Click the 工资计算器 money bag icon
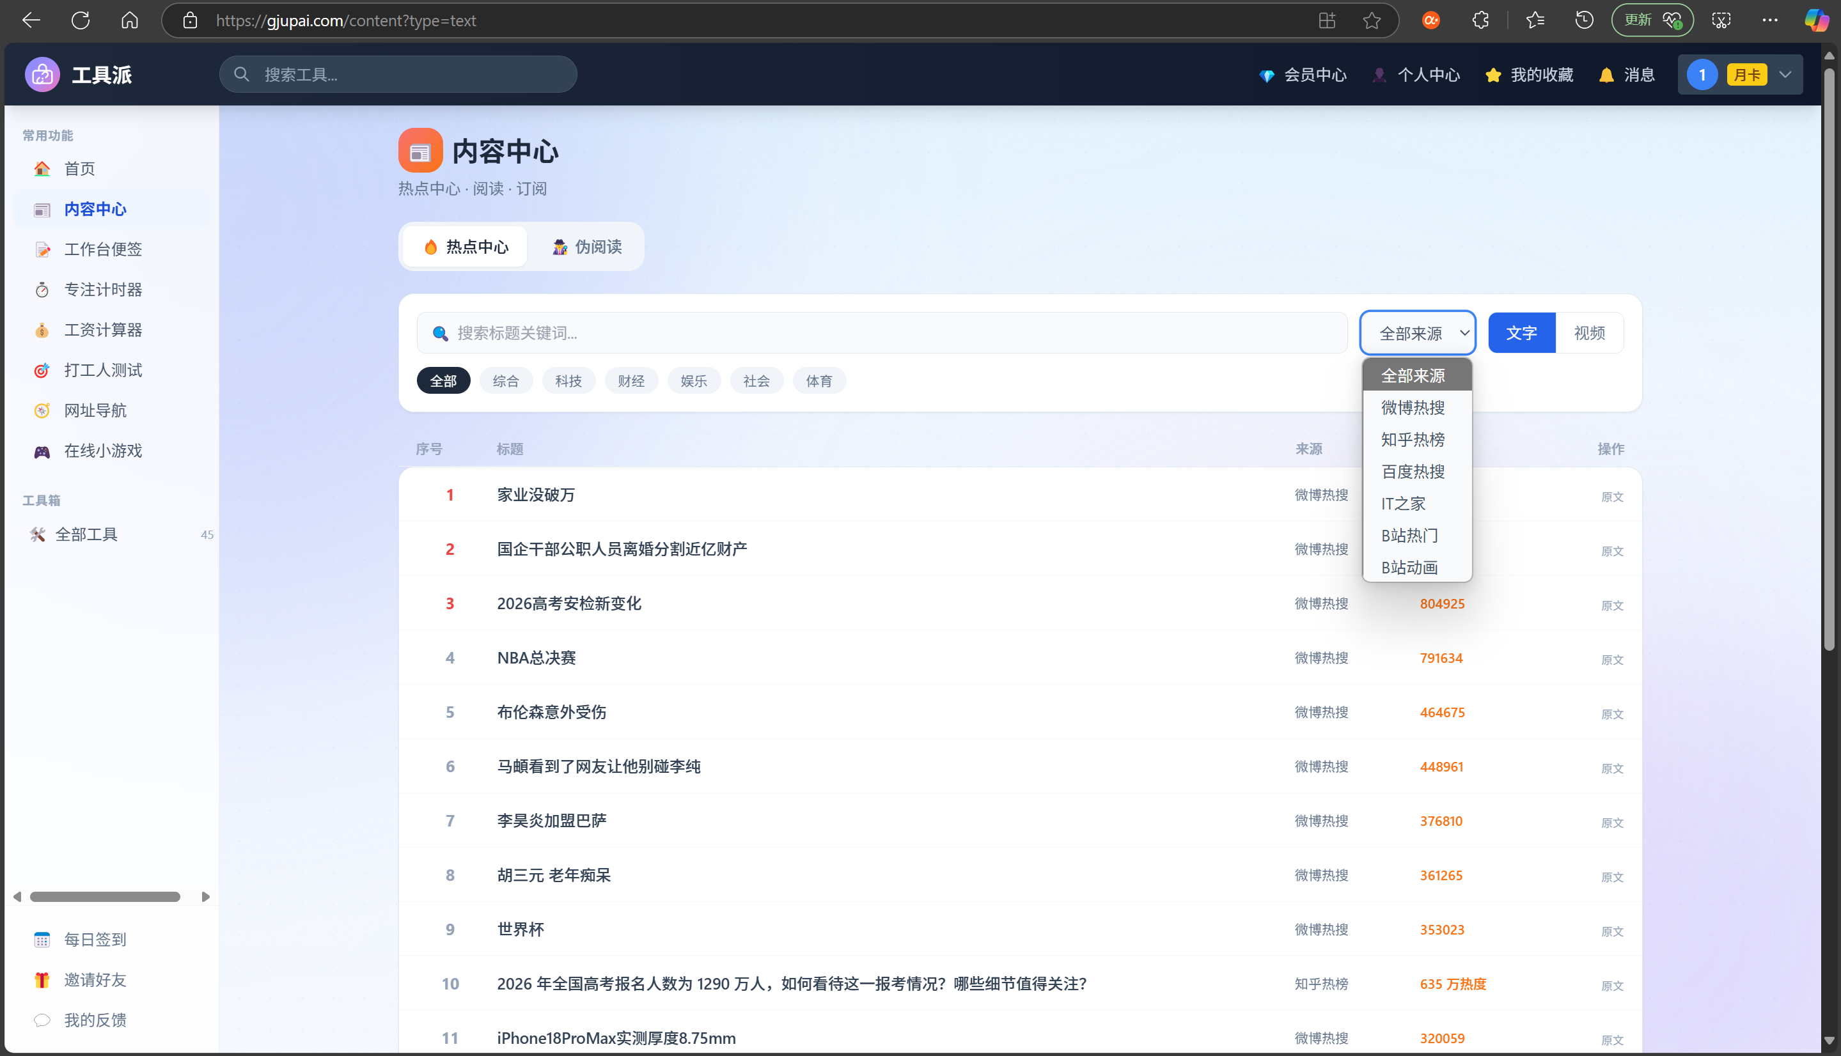The image size is (1841, 1056). [42, 330]
